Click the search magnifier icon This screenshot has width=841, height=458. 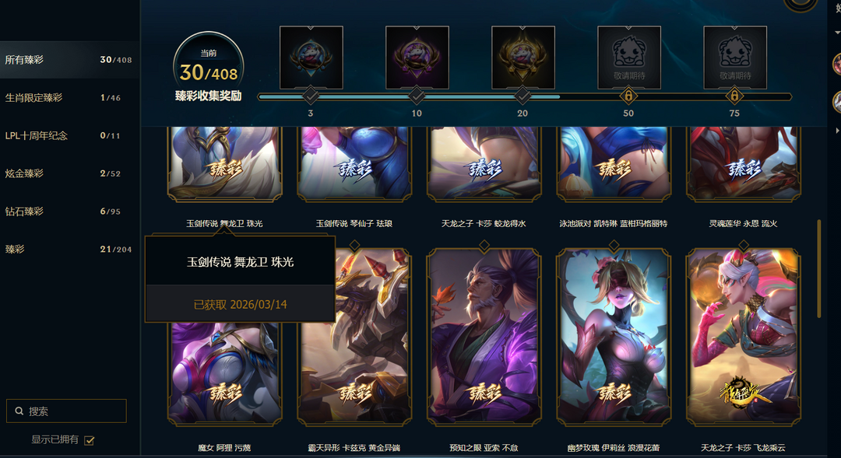pyautogui.click(x=19, y=411)
